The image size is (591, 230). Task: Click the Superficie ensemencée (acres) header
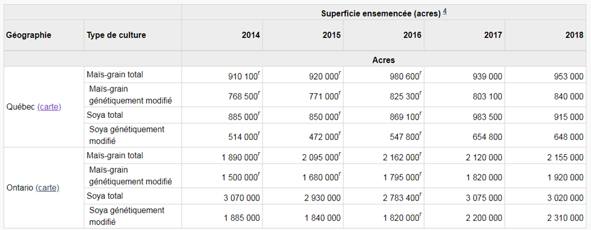[381, 13]
